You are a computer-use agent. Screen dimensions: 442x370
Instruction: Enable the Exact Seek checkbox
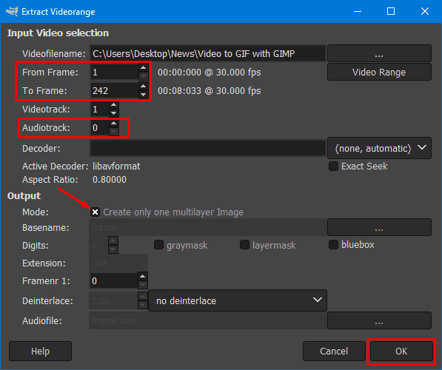[333, 166]
